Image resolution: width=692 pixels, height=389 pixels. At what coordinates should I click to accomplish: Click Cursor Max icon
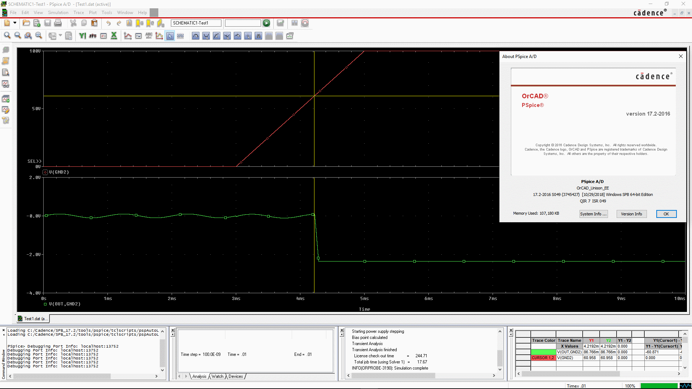(x=238, y=36)
